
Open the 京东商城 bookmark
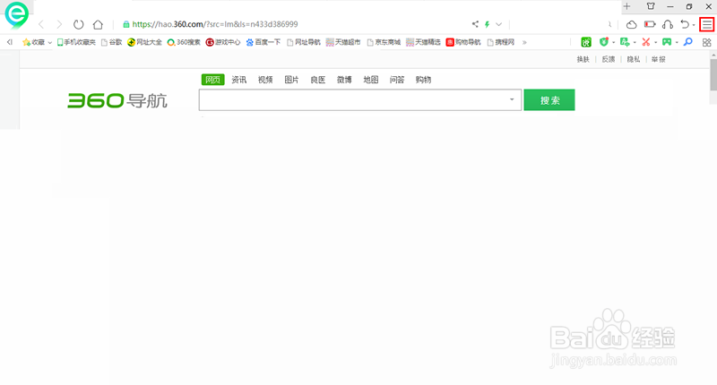384,42
